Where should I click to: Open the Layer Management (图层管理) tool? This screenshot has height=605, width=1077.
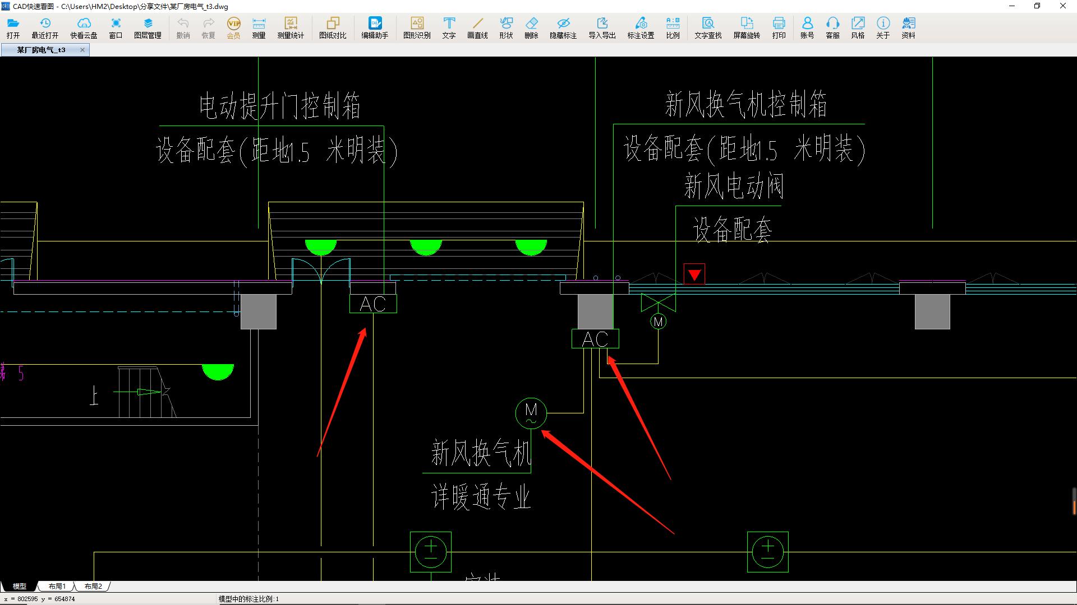148,27
